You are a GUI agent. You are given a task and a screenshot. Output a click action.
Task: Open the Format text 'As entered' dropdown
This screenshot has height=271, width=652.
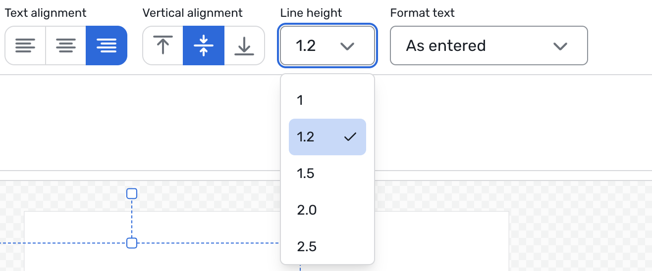click(x=489, y=46)
